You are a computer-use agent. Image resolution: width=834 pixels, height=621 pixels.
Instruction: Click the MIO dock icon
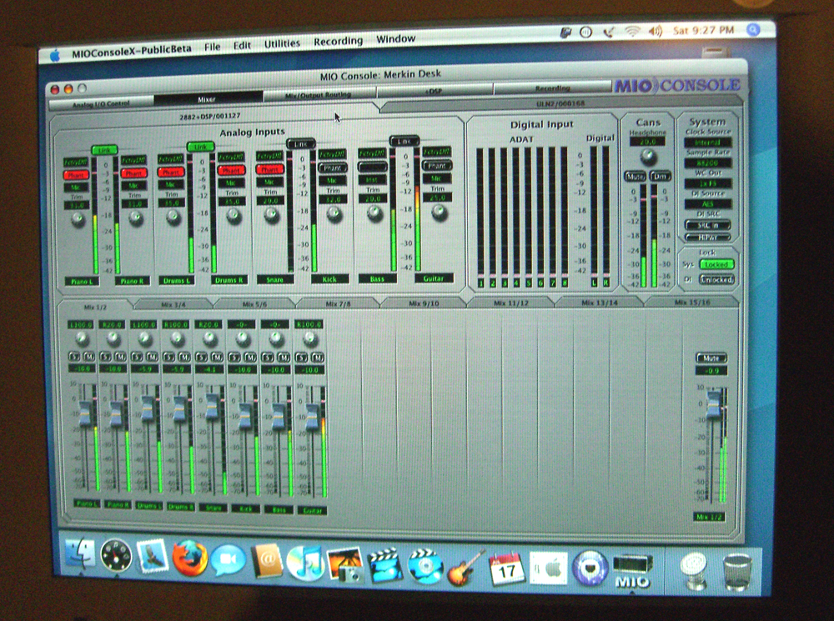click(x=632, y=572)
